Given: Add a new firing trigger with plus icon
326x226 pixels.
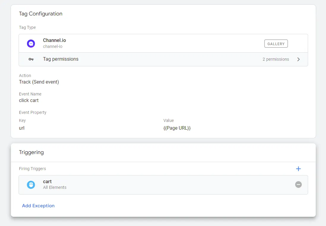Looking at the screenshot, I should pos(298,169).
